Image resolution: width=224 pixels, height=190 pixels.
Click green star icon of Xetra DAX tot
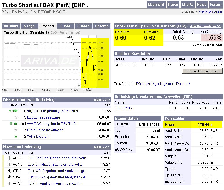(x=16, y=136)
